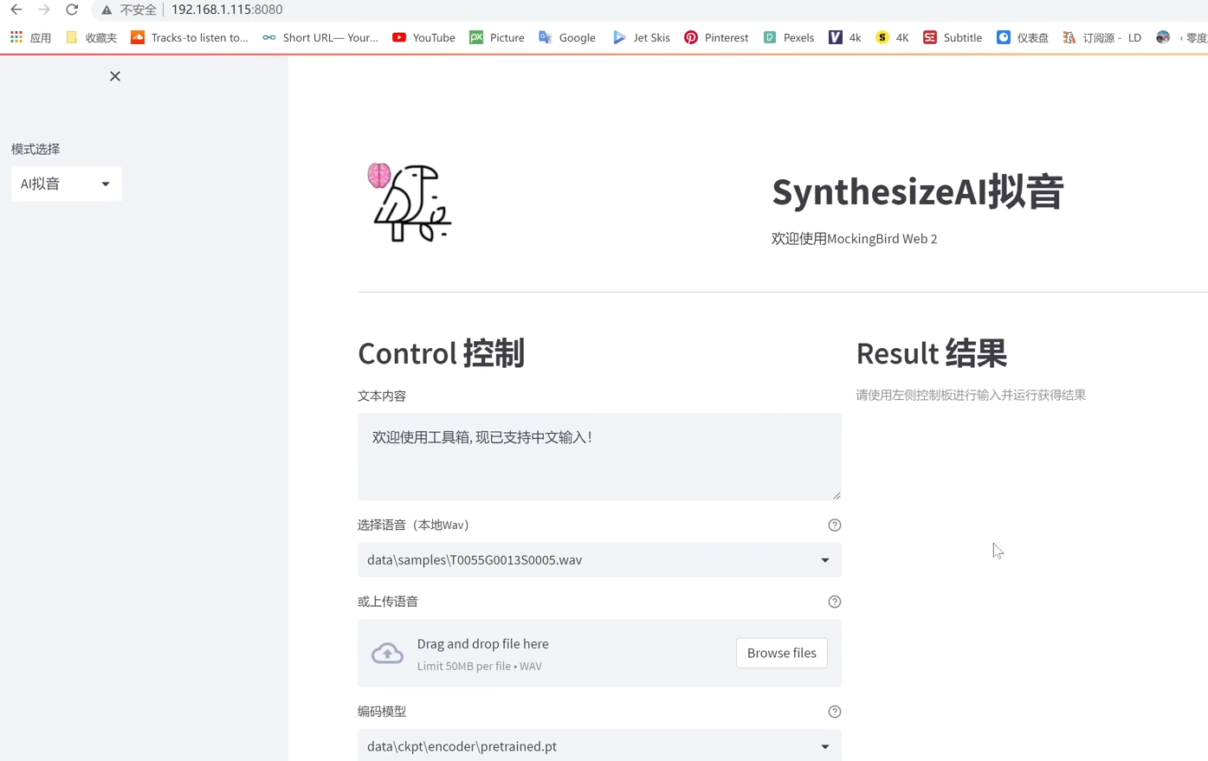Show help for 选择语音（本地Wav）
Screen dimensions: 1208x761
click(x=835, y=526)
